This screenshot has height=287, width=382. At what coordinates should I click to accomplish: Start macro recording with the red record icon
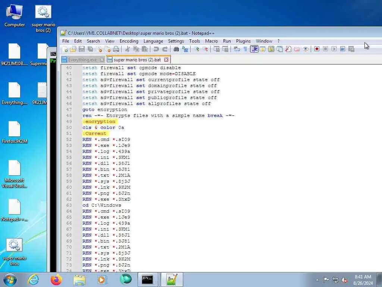tap(317, 49)
